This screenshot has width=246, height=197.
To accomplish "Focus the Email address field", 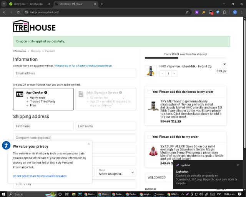I will [x=75, y=73].
